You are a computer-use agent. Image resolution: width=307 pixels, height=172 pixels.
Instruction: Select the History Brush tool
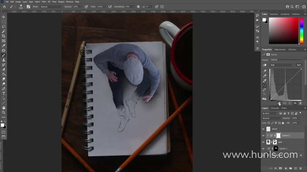click(x=4, y=65)
